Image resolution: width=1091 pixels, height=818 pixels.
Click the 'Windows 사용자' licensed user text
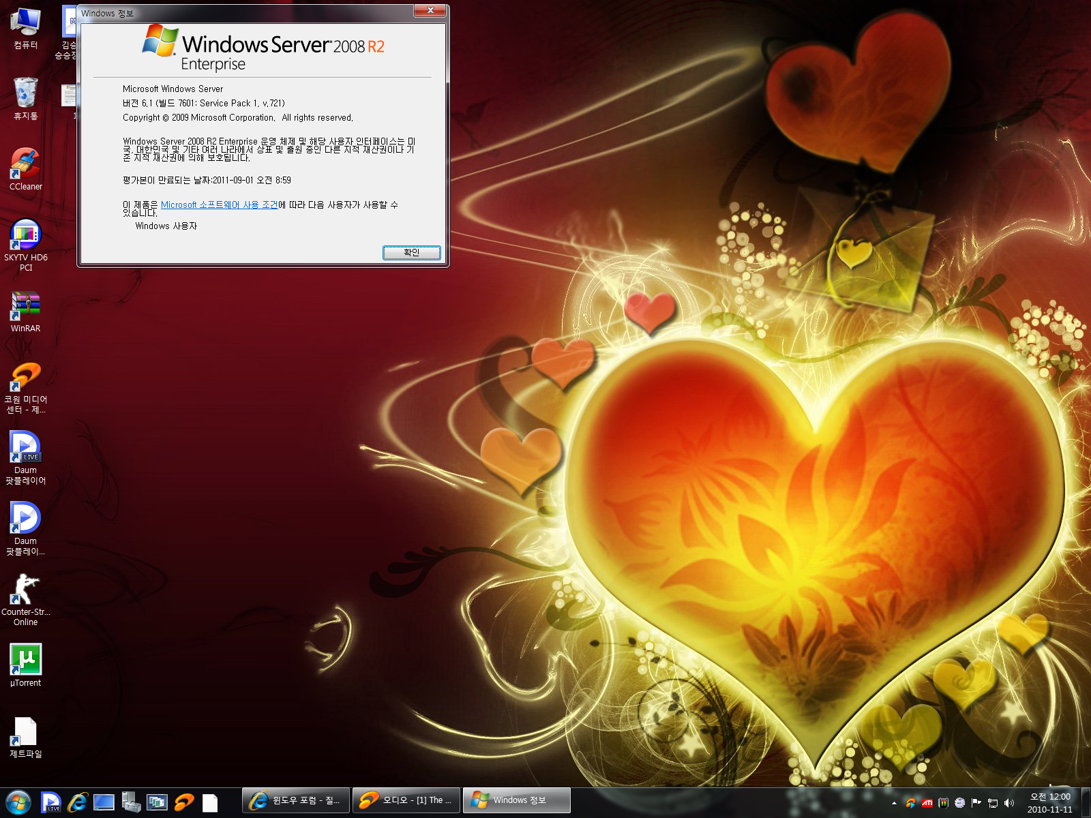pos(166,226)
